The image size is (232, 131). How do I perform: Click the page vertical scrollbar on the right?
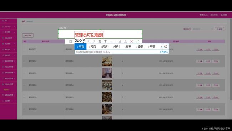pos(231,59)
